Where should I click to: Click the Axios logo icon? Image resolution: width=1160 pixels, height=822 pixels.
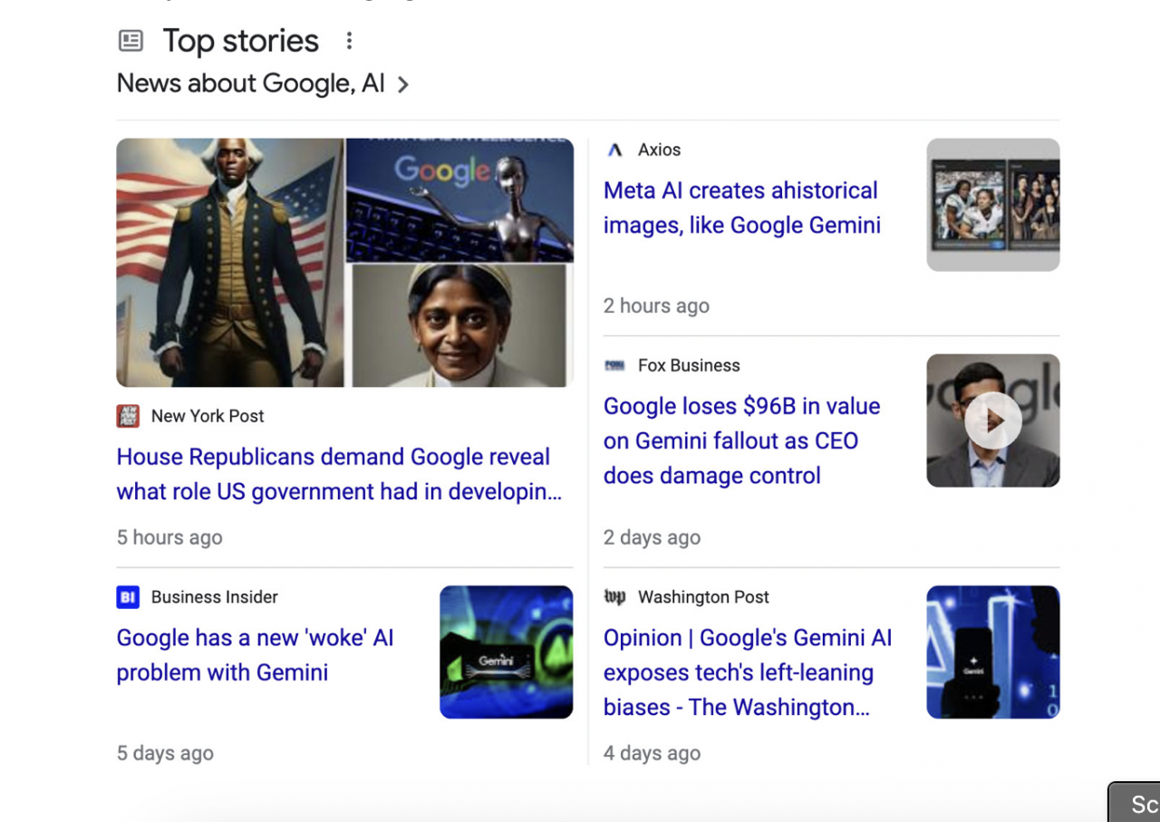point(615,150)
